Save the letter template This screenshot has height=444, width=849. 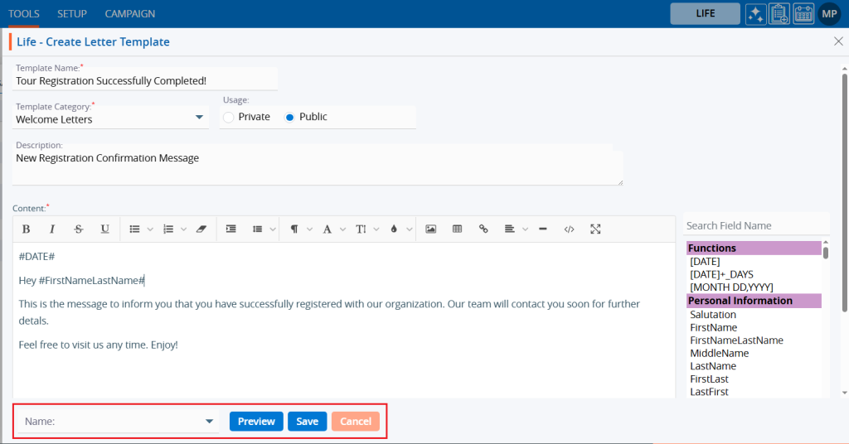[x=307, y=422]
